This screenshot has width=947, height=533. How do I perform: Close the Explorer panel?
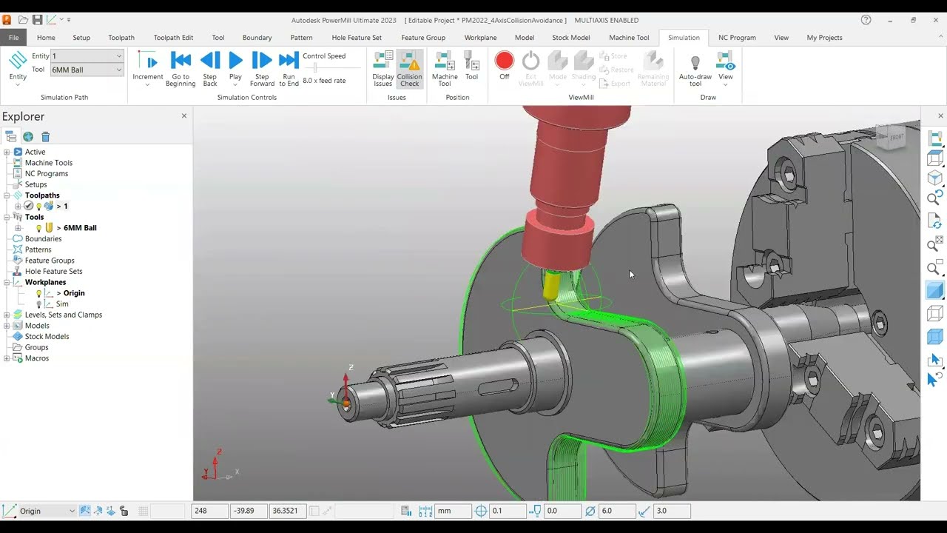[x=184, y=115]
